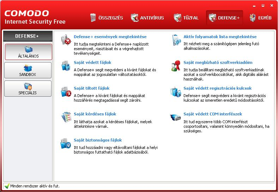Screen dimensions: 278x192
Task: Click the green checkmark status icon
Action: coord(7,186)
